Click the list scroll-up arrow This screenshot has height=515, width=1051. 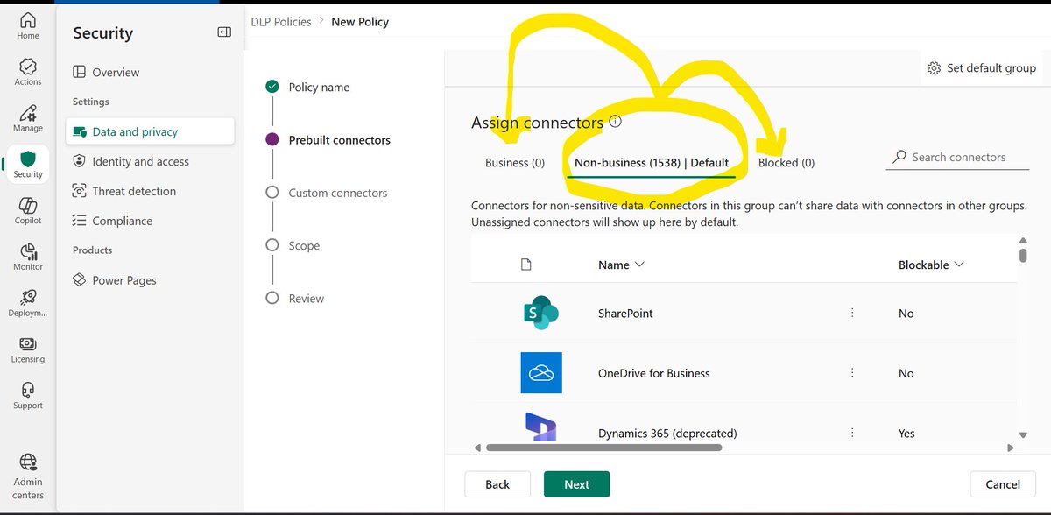pyautogui.click(x=1023, y=241)
